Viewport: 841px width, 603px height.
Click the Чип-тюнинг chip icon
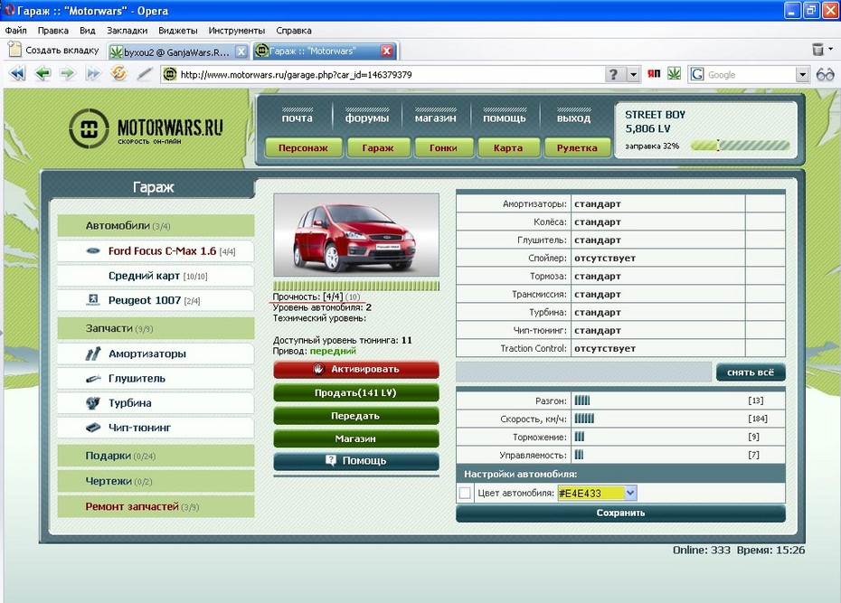click(x=93, y=428)
